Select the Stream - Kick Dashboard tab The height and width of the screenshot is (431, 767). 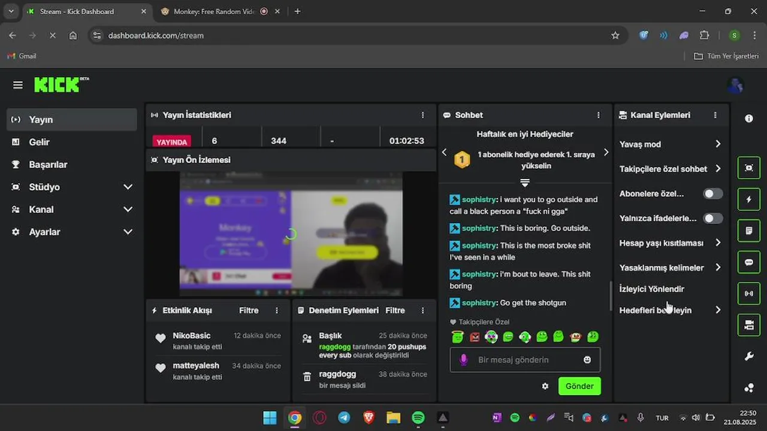coord(86,11)
